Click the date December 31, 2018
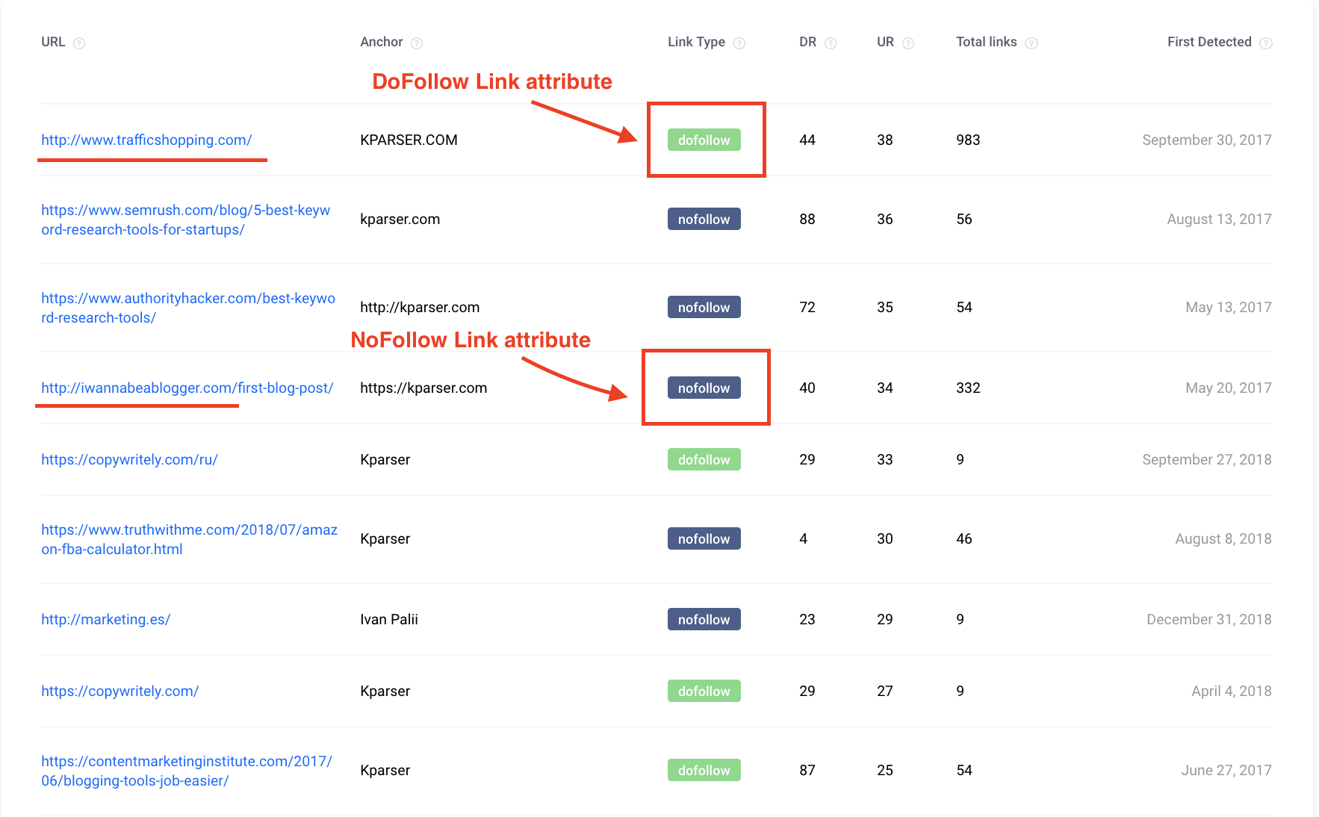Screen dimensions: 1319x817 coord(1208,619)
